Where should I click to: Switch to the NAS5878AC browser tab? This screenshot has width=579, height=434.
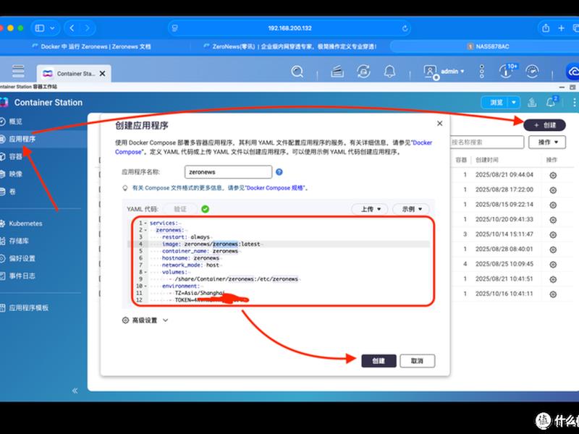click(487, 46)
